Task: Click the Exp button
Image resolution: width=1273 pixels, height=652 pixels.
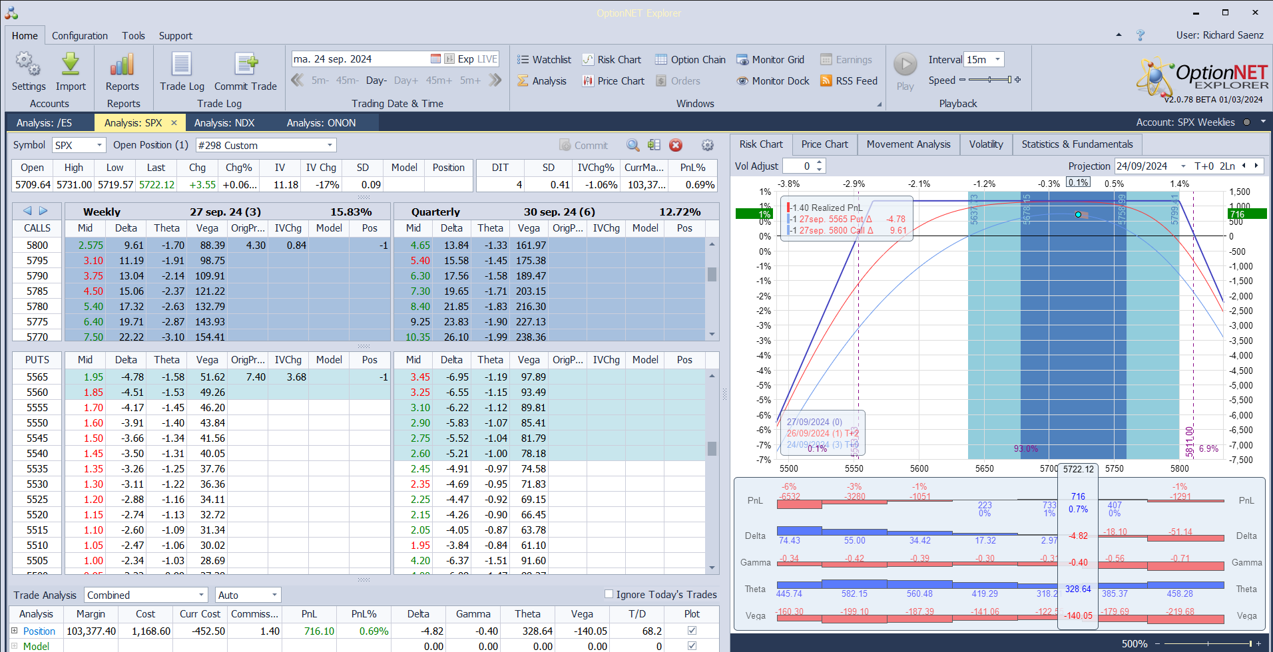Action: [466, 59]
